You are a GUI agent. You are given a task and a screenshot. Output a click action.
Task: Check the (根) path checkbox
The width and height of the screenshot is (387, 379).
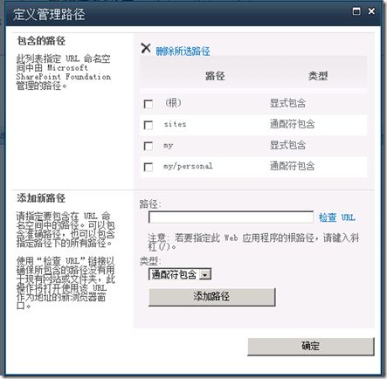click(149, 104)
